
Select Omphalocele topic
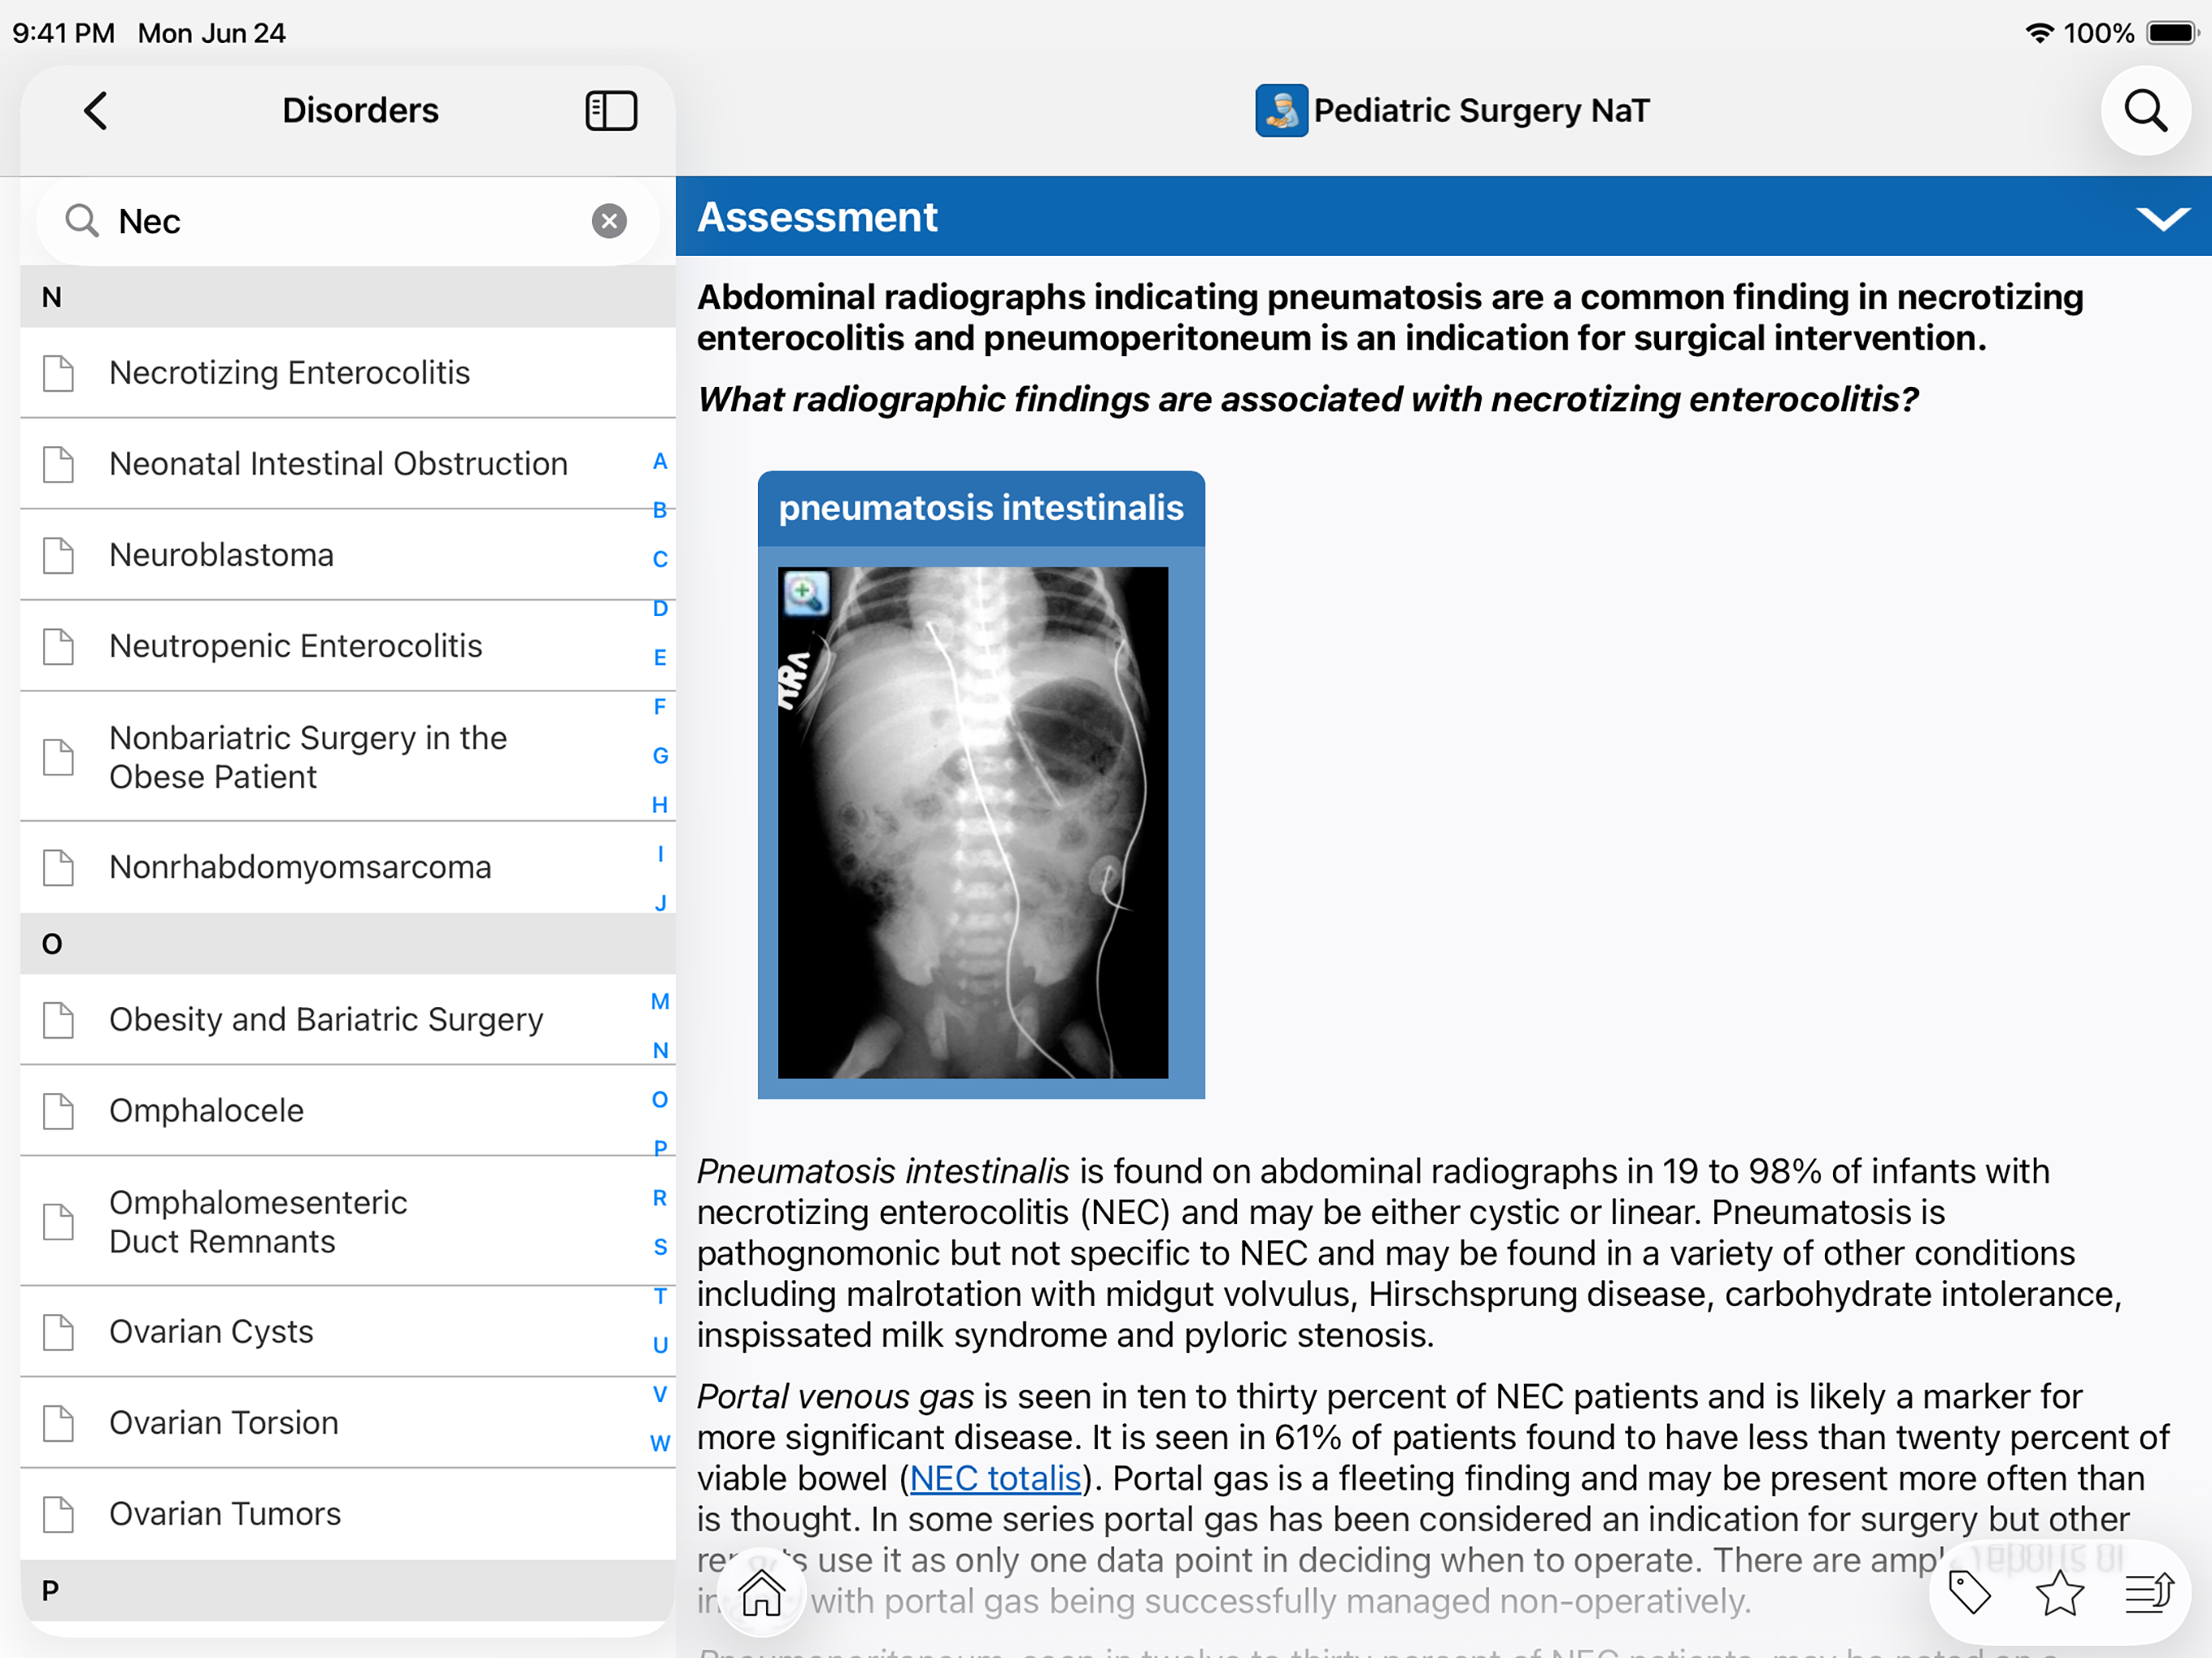pos(347,1110)
